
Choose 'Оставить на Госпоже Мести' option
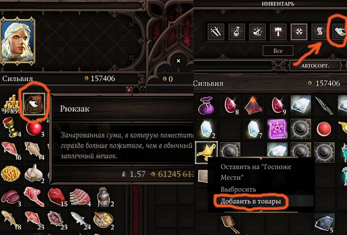(x=256, y=172)
